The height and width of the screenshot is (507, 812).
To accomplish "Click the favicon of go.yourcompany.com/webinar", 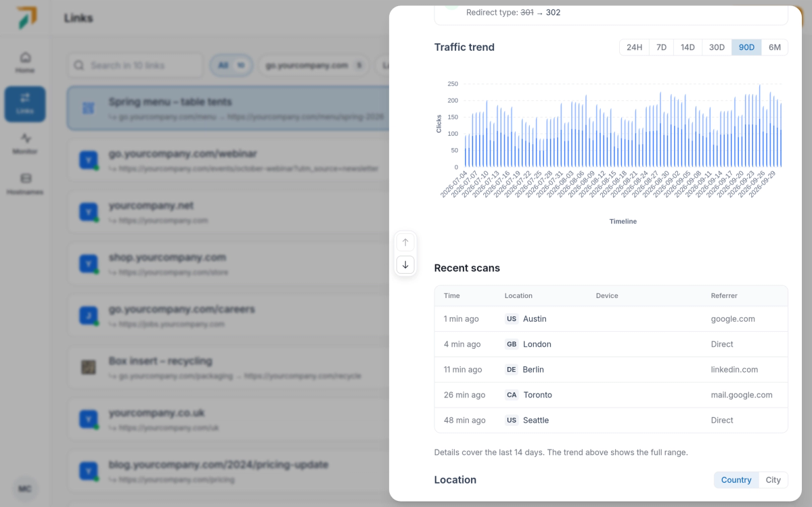I will click(89, 160).
